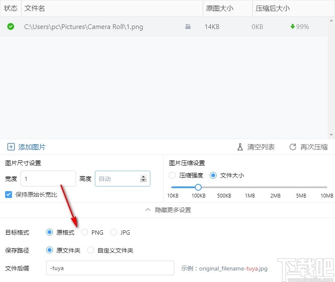Click the 99% reduction value
This screenshot has width=335, height=282.
(x=303, y=26)
